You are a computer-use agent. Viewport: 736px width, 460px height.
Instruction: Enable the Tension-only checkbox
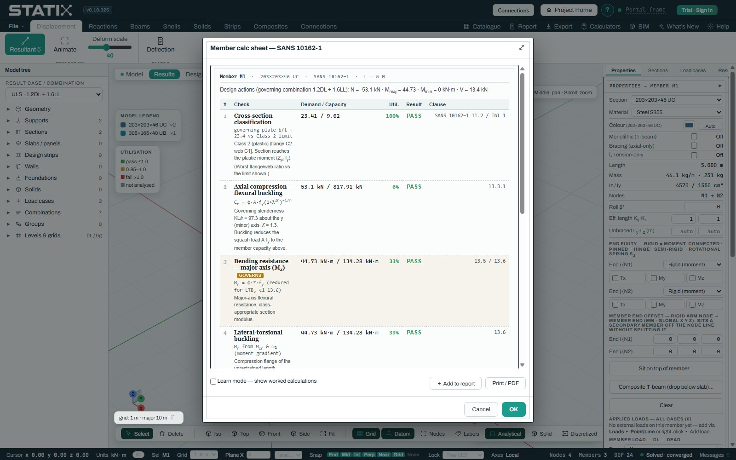(694, 155)
